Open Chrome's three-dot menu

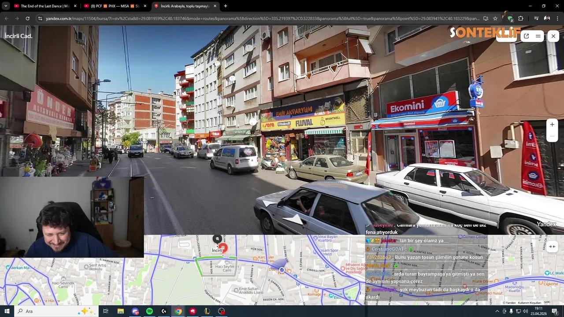(x=557, y=18)
